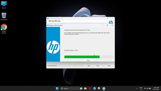The height and width of the screenshot is (91, 161).
Task: Open McAfee from the taskbar
Action: [x=90, y=88]
